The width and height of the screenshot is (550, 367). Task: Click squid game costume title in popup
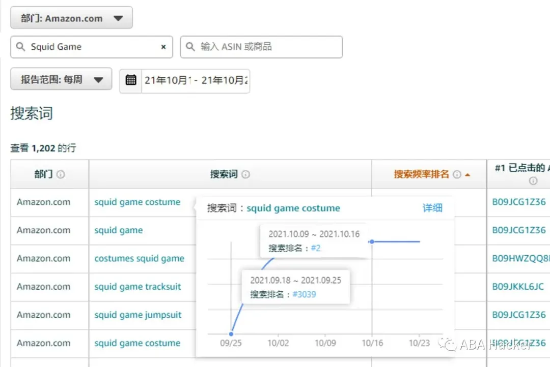point(293,208)
